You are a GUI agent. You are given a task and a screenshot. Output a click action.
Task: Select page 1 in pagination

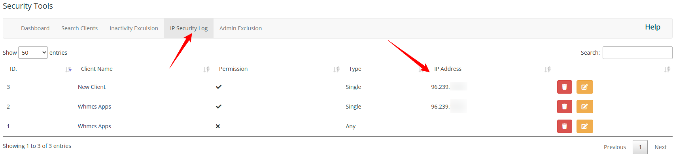point(640,147)
